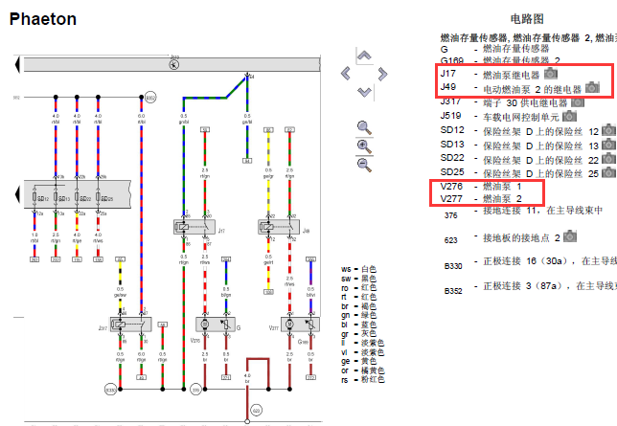Click the V277 fuel pump motor symbol
The width and height of the screenshot is (617, 426).
[x=289, y=325]
